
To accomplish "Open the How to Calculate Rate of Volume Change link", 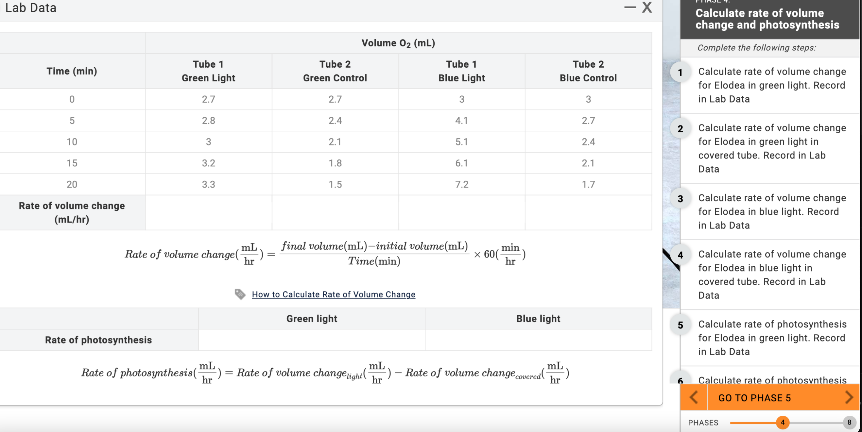I will [333, 294].
